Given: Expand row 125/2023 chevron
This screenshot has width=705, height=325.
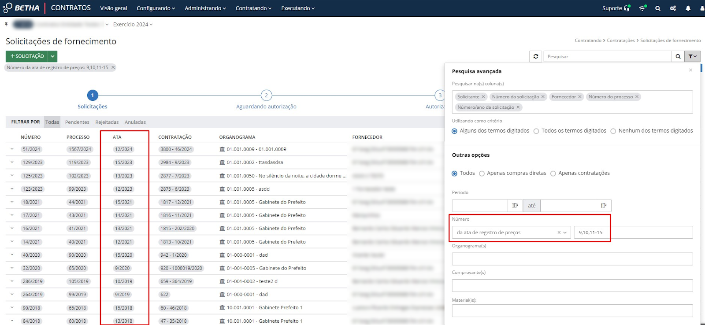Looking at the screenshot, I should pyautogui.click(x=12, y=176).
